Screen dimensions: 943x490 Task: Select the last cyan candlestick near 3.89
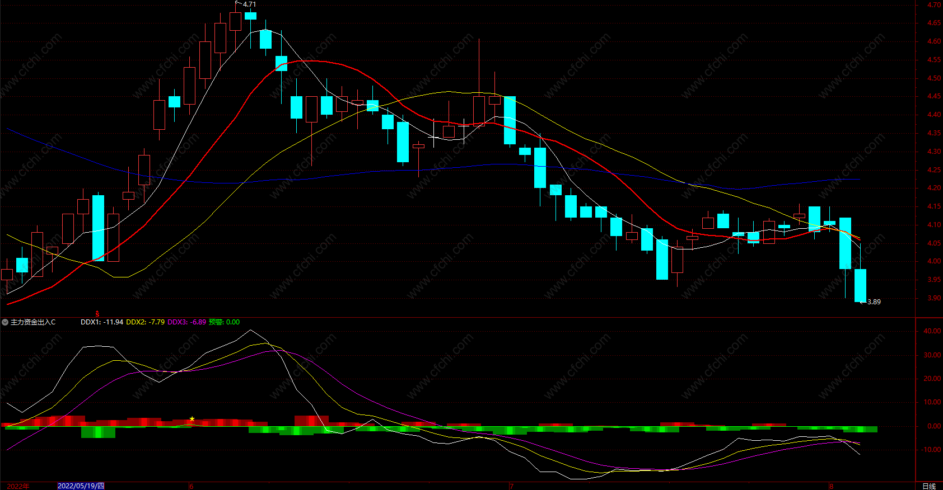pyautogui.click(x=860, y=285)
